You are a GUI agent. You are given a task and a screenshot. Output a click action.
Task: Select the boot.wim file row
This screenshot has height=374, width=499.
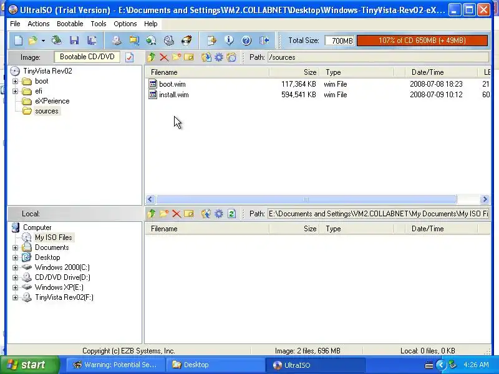pos(317,84)
